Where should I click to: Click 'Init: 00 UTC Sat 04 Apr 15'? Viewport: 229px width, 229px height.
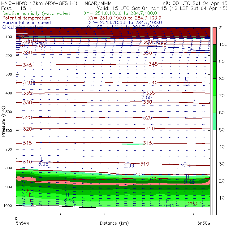pos(194,3)
